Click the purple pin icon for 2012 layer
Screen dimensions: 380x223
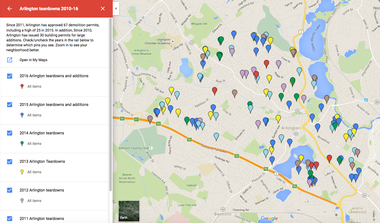click(x=22, y=201)
